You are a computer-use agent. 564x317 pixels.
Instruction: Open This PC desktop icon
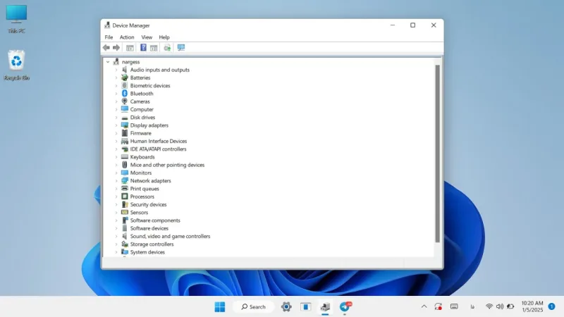coord(16,19)
